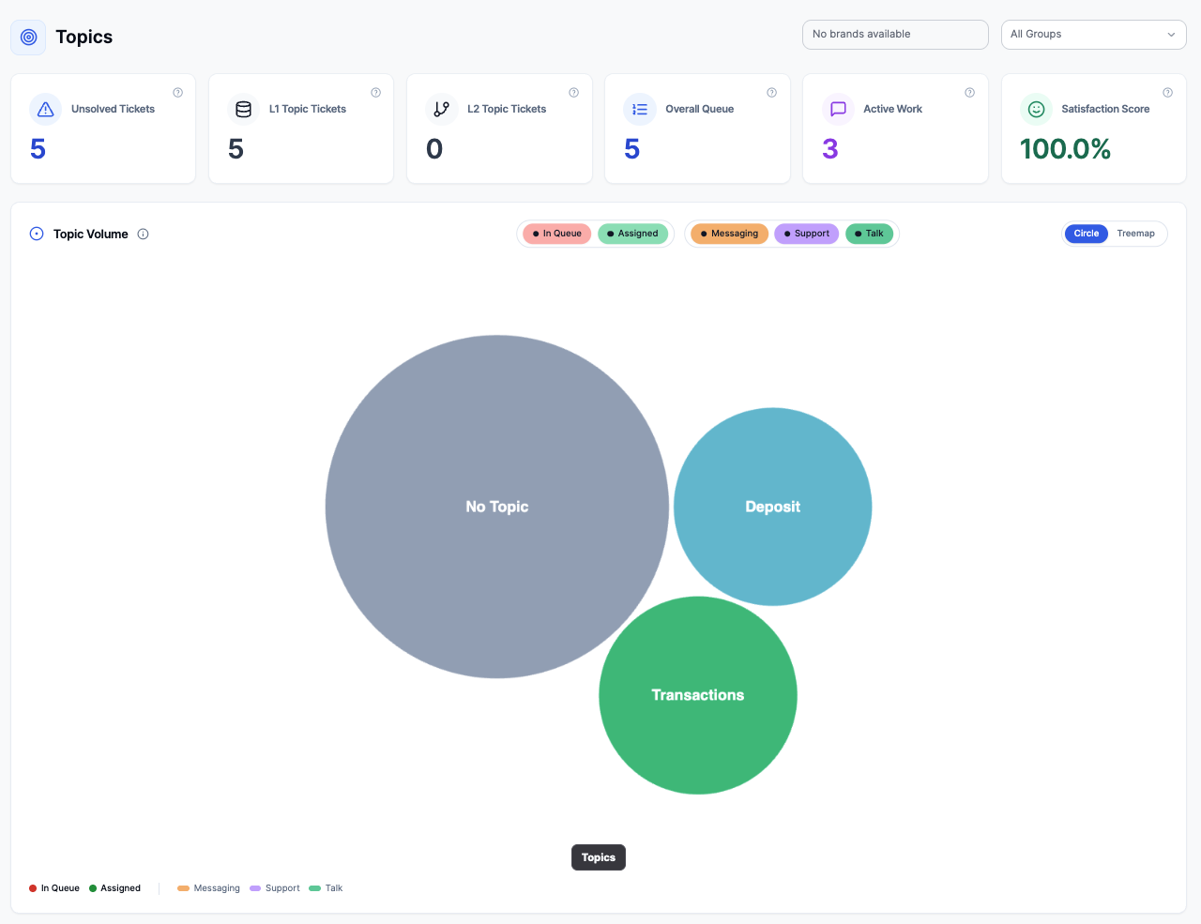This screenshot has height=924, width=1201.
Task: Open the All Groups dropdown
Action: tap(1093, 35)
